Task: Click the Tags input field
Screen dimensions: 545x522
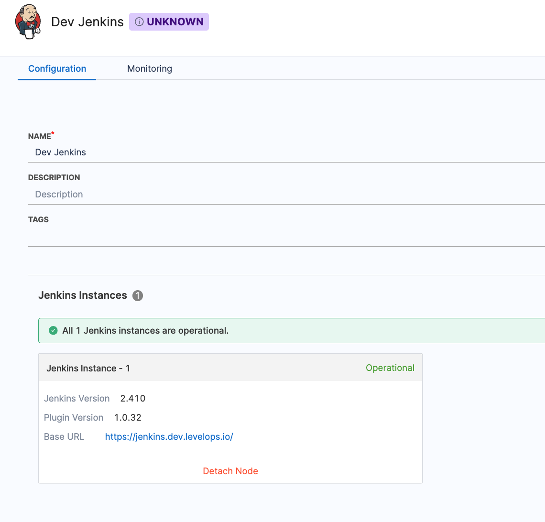Action: point(287,237)
